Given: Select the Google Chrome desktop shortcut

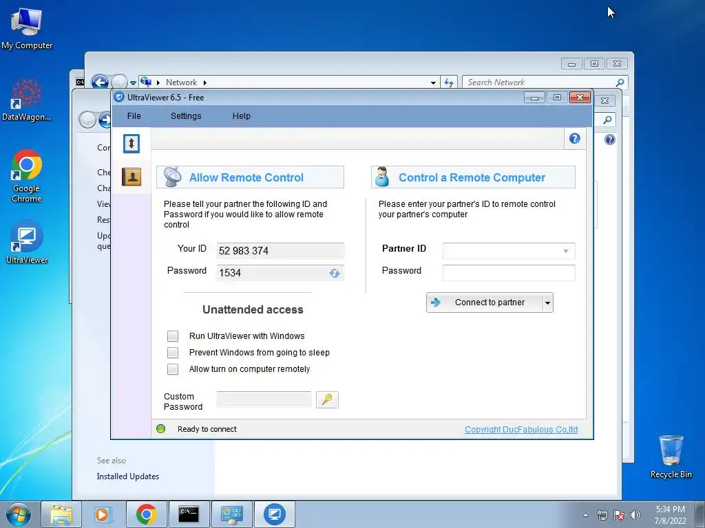Looking at the screenshot, I should pos(27,176).
